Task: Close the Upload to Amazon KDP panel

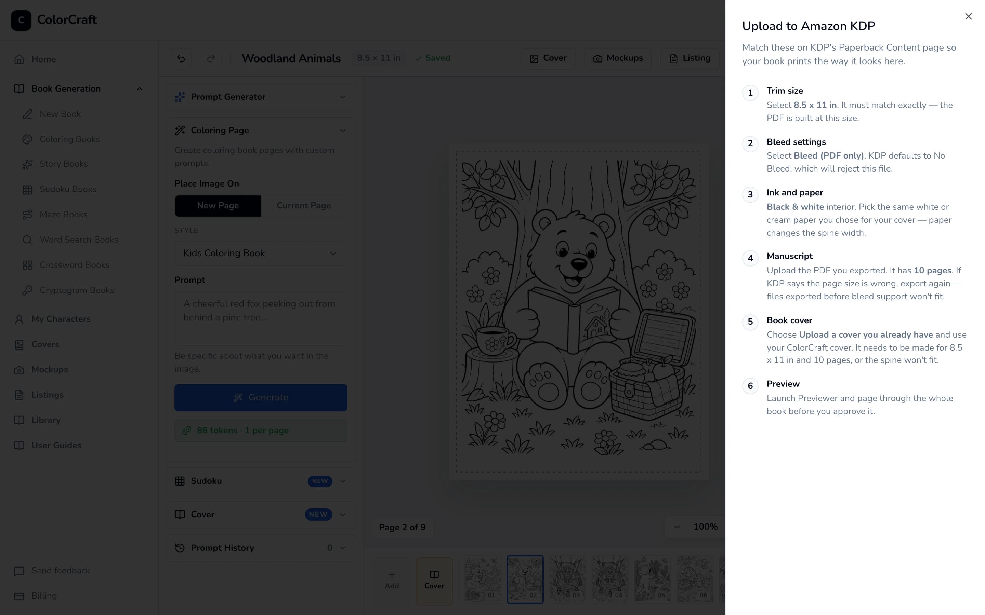Action: coord(968,16)
